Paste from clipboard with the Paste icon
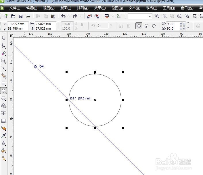 pos(53,16)
